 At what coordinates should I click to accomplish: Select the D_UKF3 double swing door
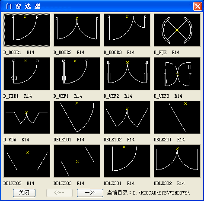(177, 73)
